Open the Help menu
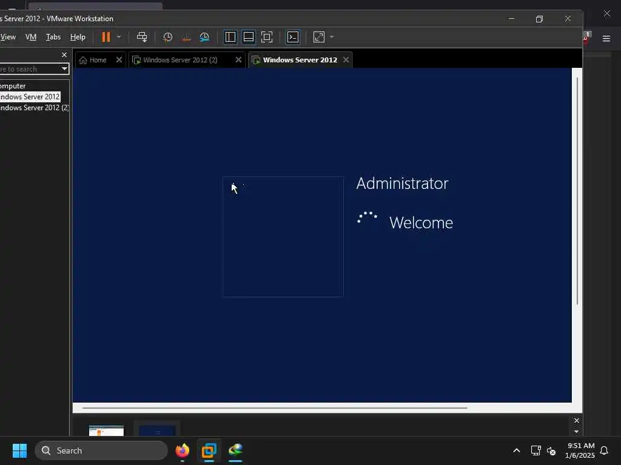The image size is (621, 465). (x=78, y=37)
